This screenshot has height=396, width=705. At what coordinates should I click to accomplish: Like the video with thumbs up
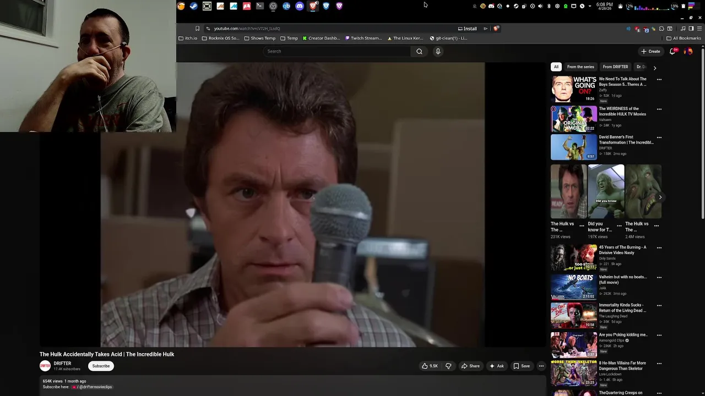(x=430, y=366)
